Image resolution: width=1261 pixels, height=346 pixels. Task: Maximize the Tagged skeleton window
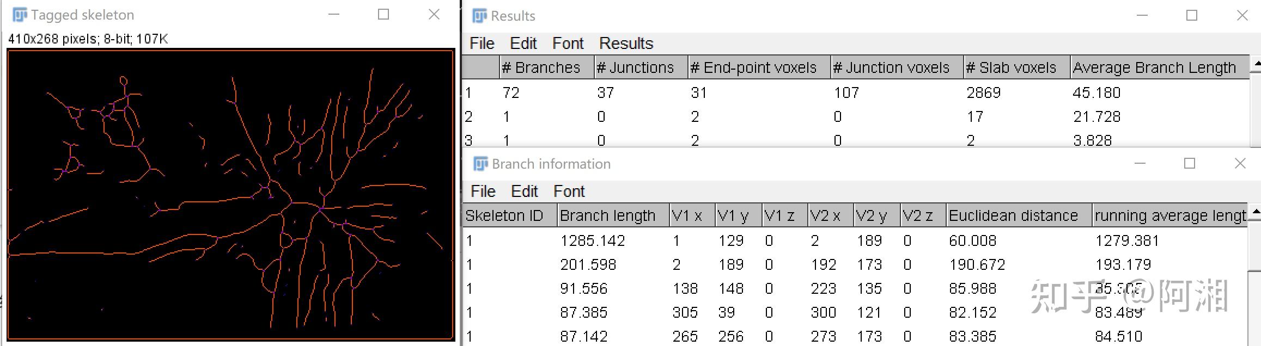pos(383,15)
